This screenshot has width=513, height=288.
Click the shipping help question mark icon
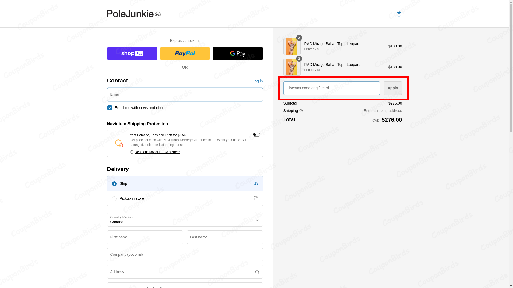click(301, 111)
